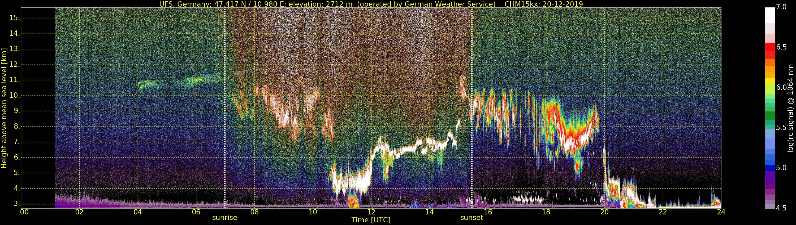Click the dark green segment of the colorbar
This screenshot has height=225, width=796.
click(x=770, y=116)
